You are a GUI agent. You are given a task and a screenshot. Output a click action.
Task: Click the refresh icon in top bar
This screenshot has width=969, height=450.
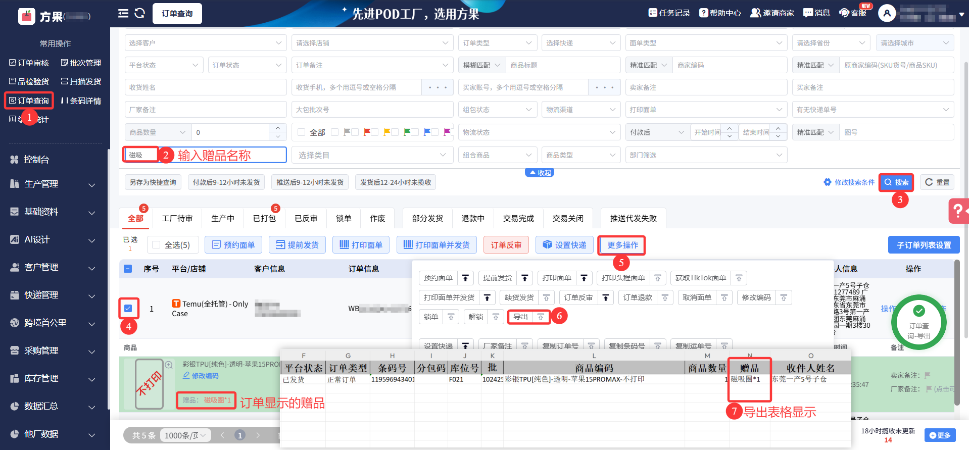pyautogui.click(x=140, y=13)
